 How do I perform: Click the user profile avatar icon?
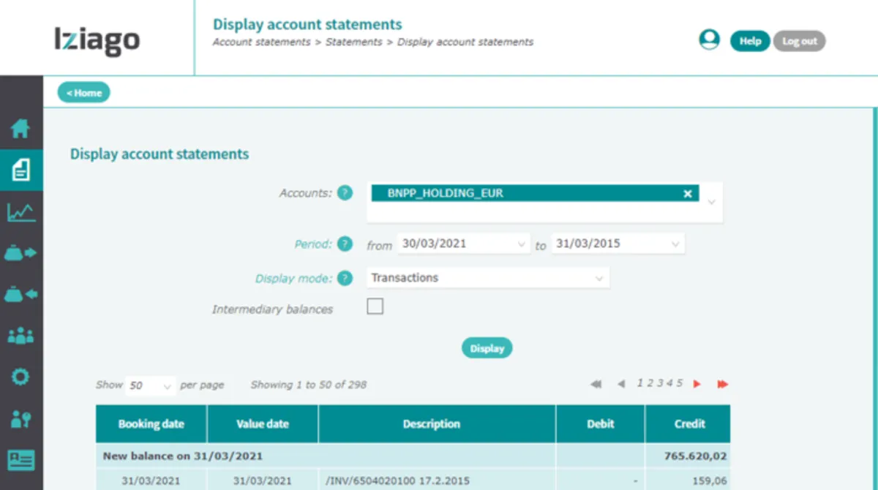(709, 40)
